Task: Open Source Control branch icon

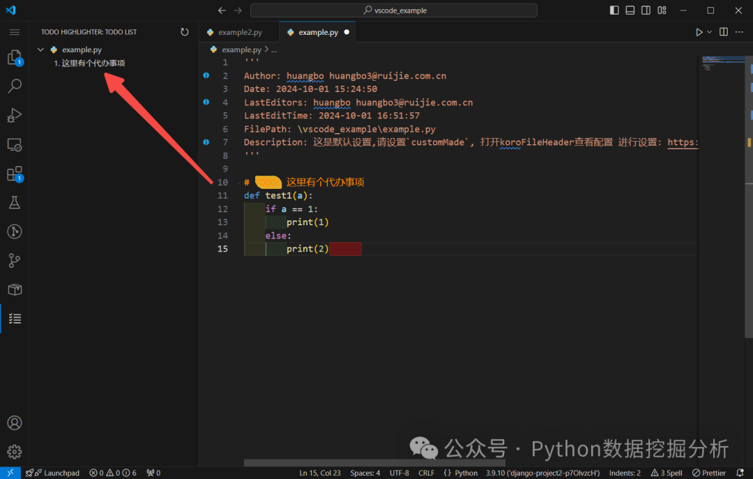Action: pos(15,260)
